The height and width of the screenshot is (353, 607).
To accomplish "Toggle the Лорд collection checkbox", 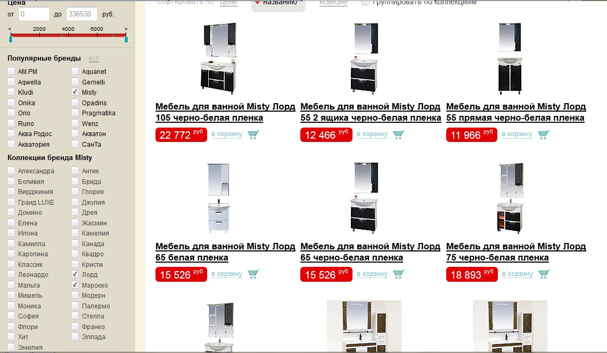I will tap(75, 274).
